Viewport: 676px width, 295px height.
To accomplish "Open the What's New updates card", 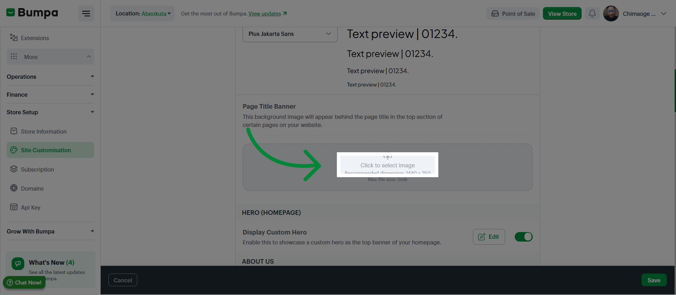I will point(50,269).
